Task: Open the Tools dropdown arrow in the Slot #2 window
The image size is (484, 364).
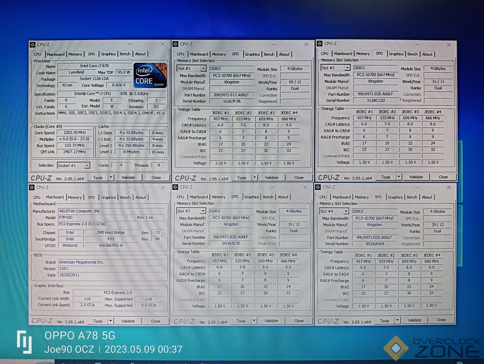Action: click(x=399, y=177)
